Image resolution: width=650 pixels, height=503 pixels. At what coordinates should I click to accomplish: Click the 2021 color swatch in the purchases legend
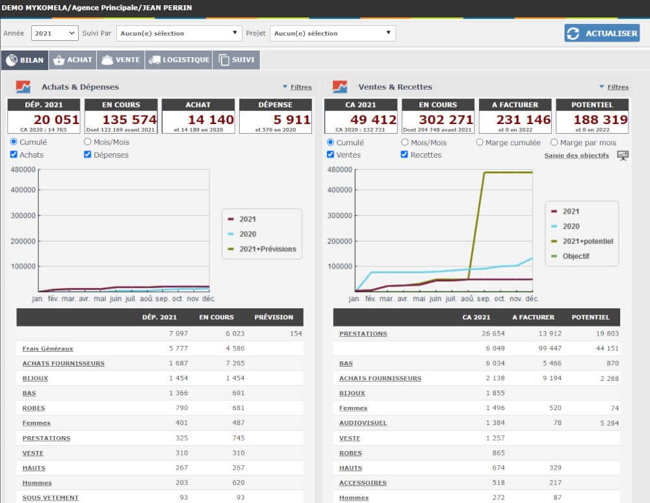[231, 219]
